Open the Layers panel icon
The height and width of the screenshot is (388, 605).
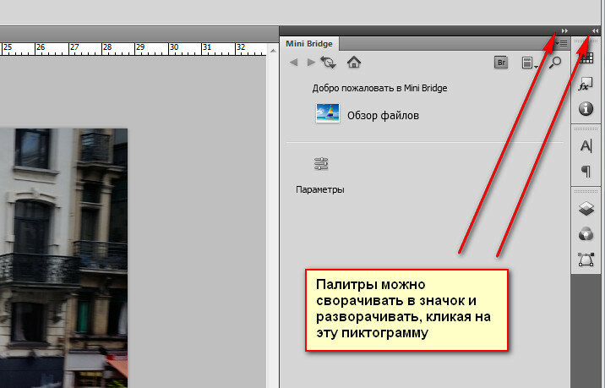(586, 209)
